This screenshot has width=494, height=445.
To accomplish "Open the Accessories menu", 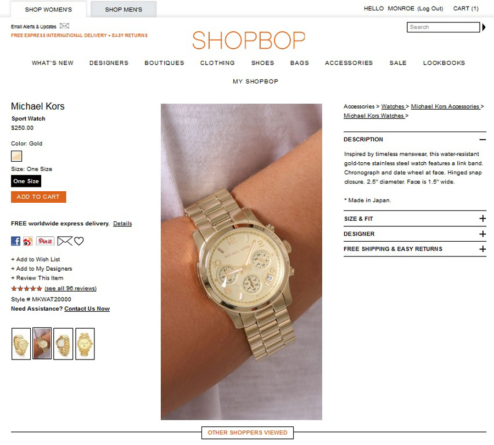I will pyautogui.click(x=349, y=63).
